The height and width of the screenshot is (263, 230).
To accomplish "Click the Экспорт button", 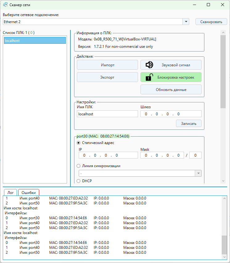I will coord(107,77).
